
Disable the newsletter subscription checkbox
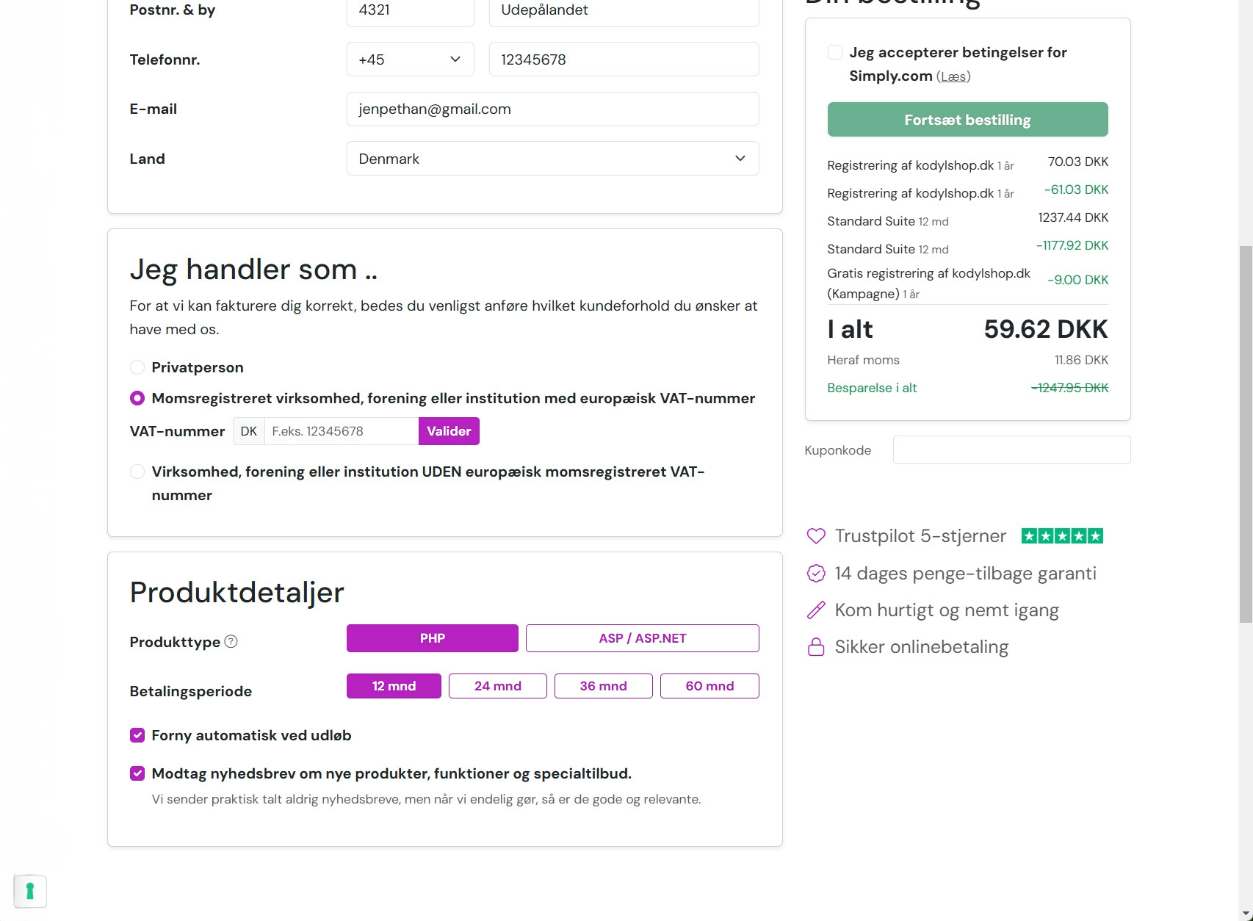coord(137,773)
